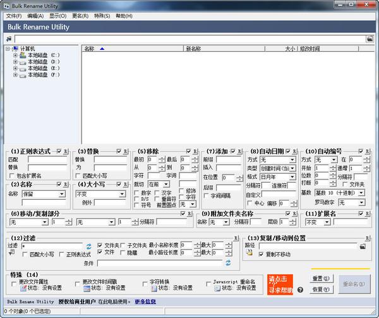Click the R reset icon for (8)自动日期
The width and height of the screenshot is (379, 318).
pyautogui.click(x=294, y=151)
